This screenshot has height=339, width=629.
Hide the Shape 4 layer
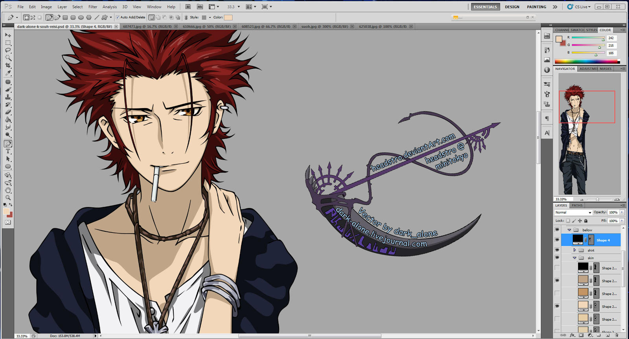coord(557,240)
